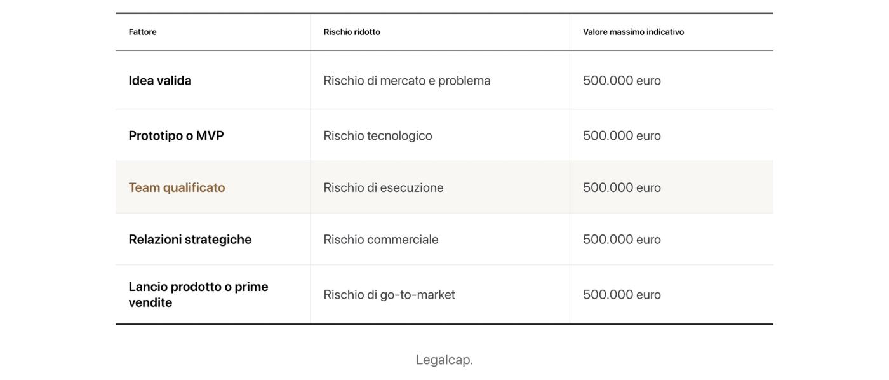Select the Prototipo o MVP cell
Image resolution: width=889 pixels, height=380 pixels.
[176, 136]
